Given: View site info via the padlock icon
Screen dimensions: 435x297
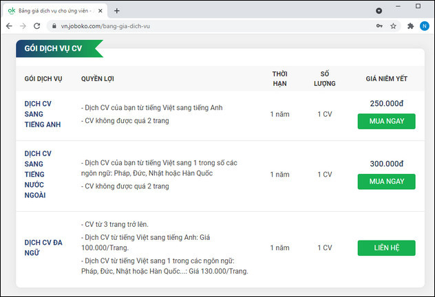Looking at the screenshot, I should 54,26.
